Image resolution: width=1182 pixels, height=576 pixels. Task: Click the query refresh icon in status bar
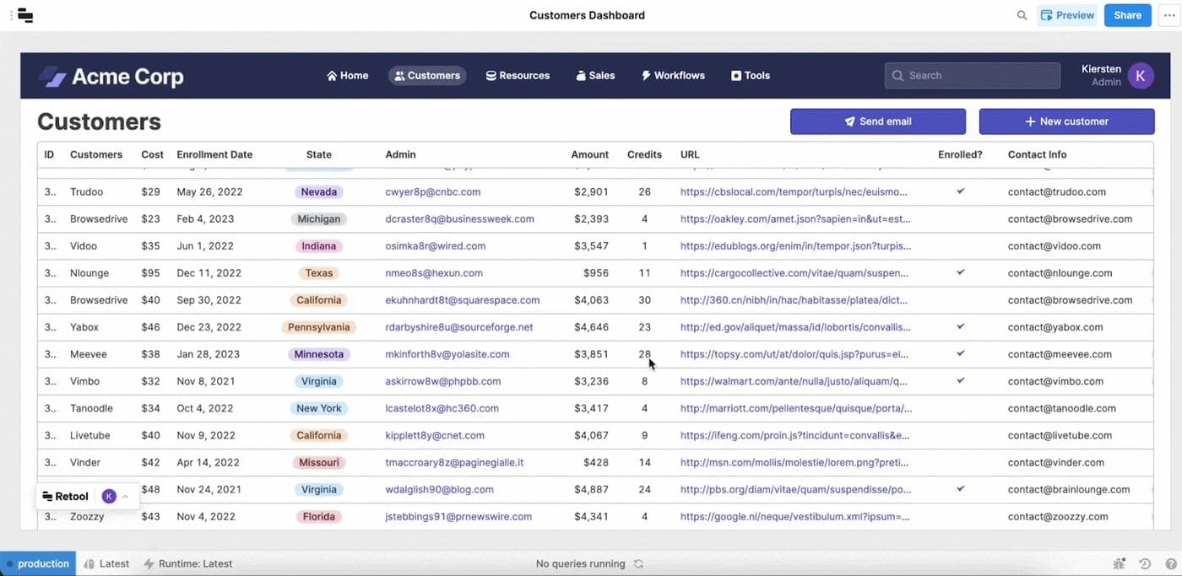639,564
